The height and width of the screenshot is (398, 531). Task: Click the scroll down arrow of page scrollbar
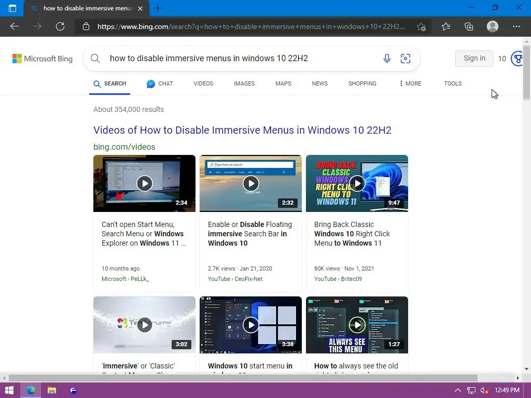click(x=527, y=368)
